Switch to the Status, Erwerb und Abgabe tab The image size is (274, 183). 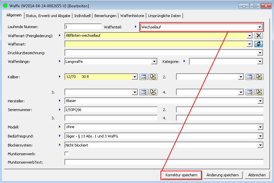48,16
